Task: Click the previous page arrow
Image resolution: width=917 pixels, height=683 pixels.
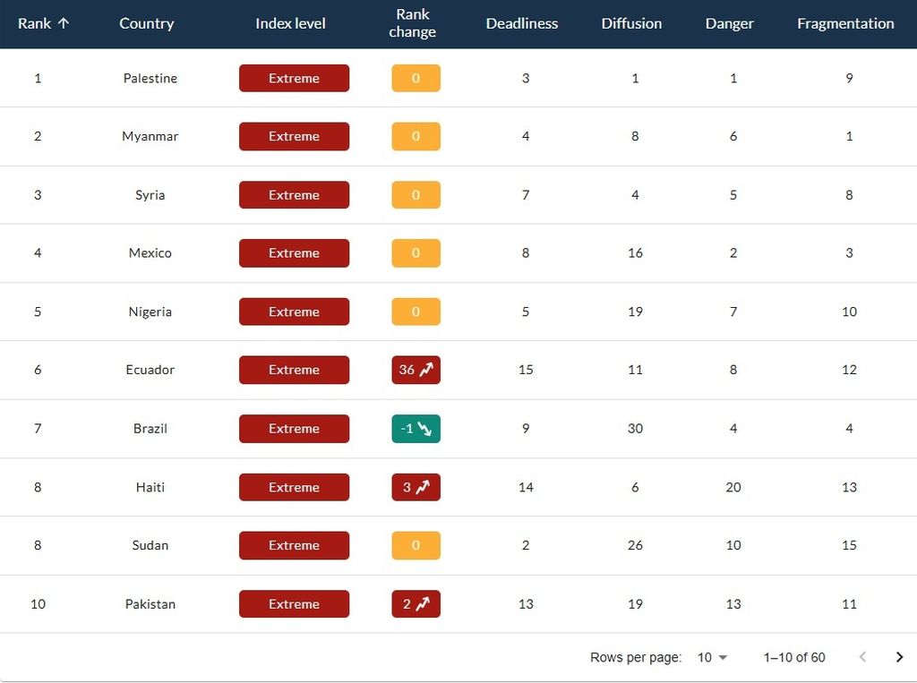Action: [x=862, y=657]
